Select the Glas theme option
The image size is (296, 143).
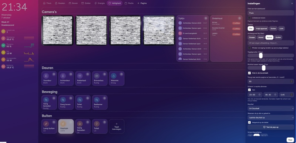(251, 29)
